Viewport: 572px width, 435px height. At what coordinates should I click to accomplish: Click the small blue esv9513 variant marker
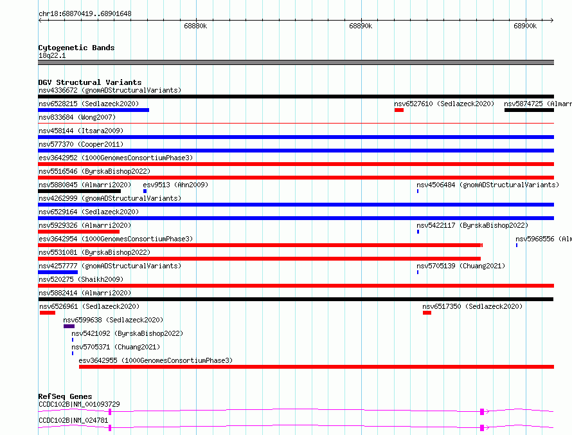click(145, 191)
